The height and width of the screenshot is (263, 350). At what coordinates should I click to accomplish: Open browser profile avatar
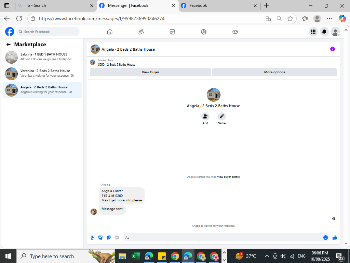[x=317, y=18]
